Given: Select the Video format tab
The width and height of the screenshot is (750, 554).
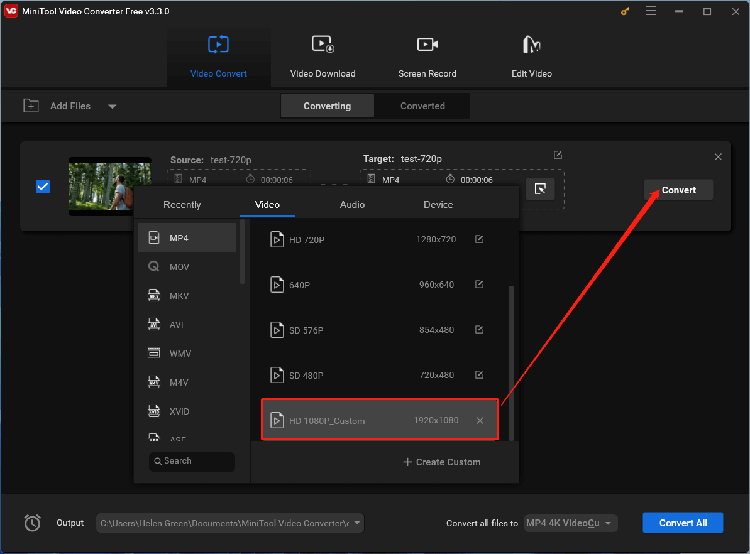Looking at the screenshot, I should [x=267, y=205].
